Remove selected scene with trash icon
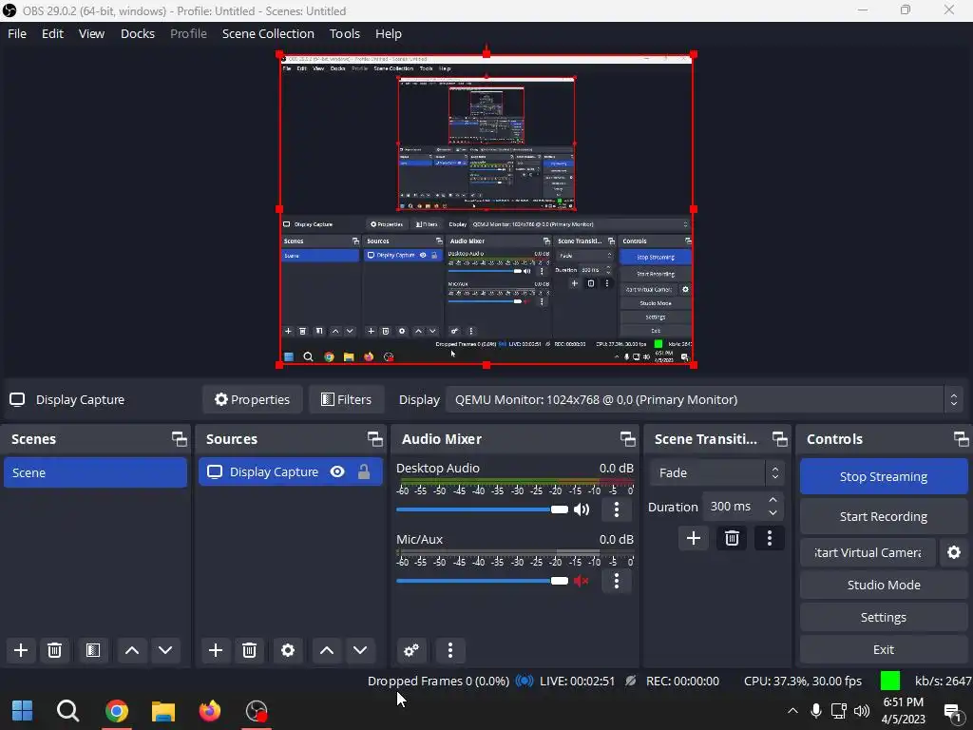This screenshot has width=973, height=730. click(x=54, y=650)
